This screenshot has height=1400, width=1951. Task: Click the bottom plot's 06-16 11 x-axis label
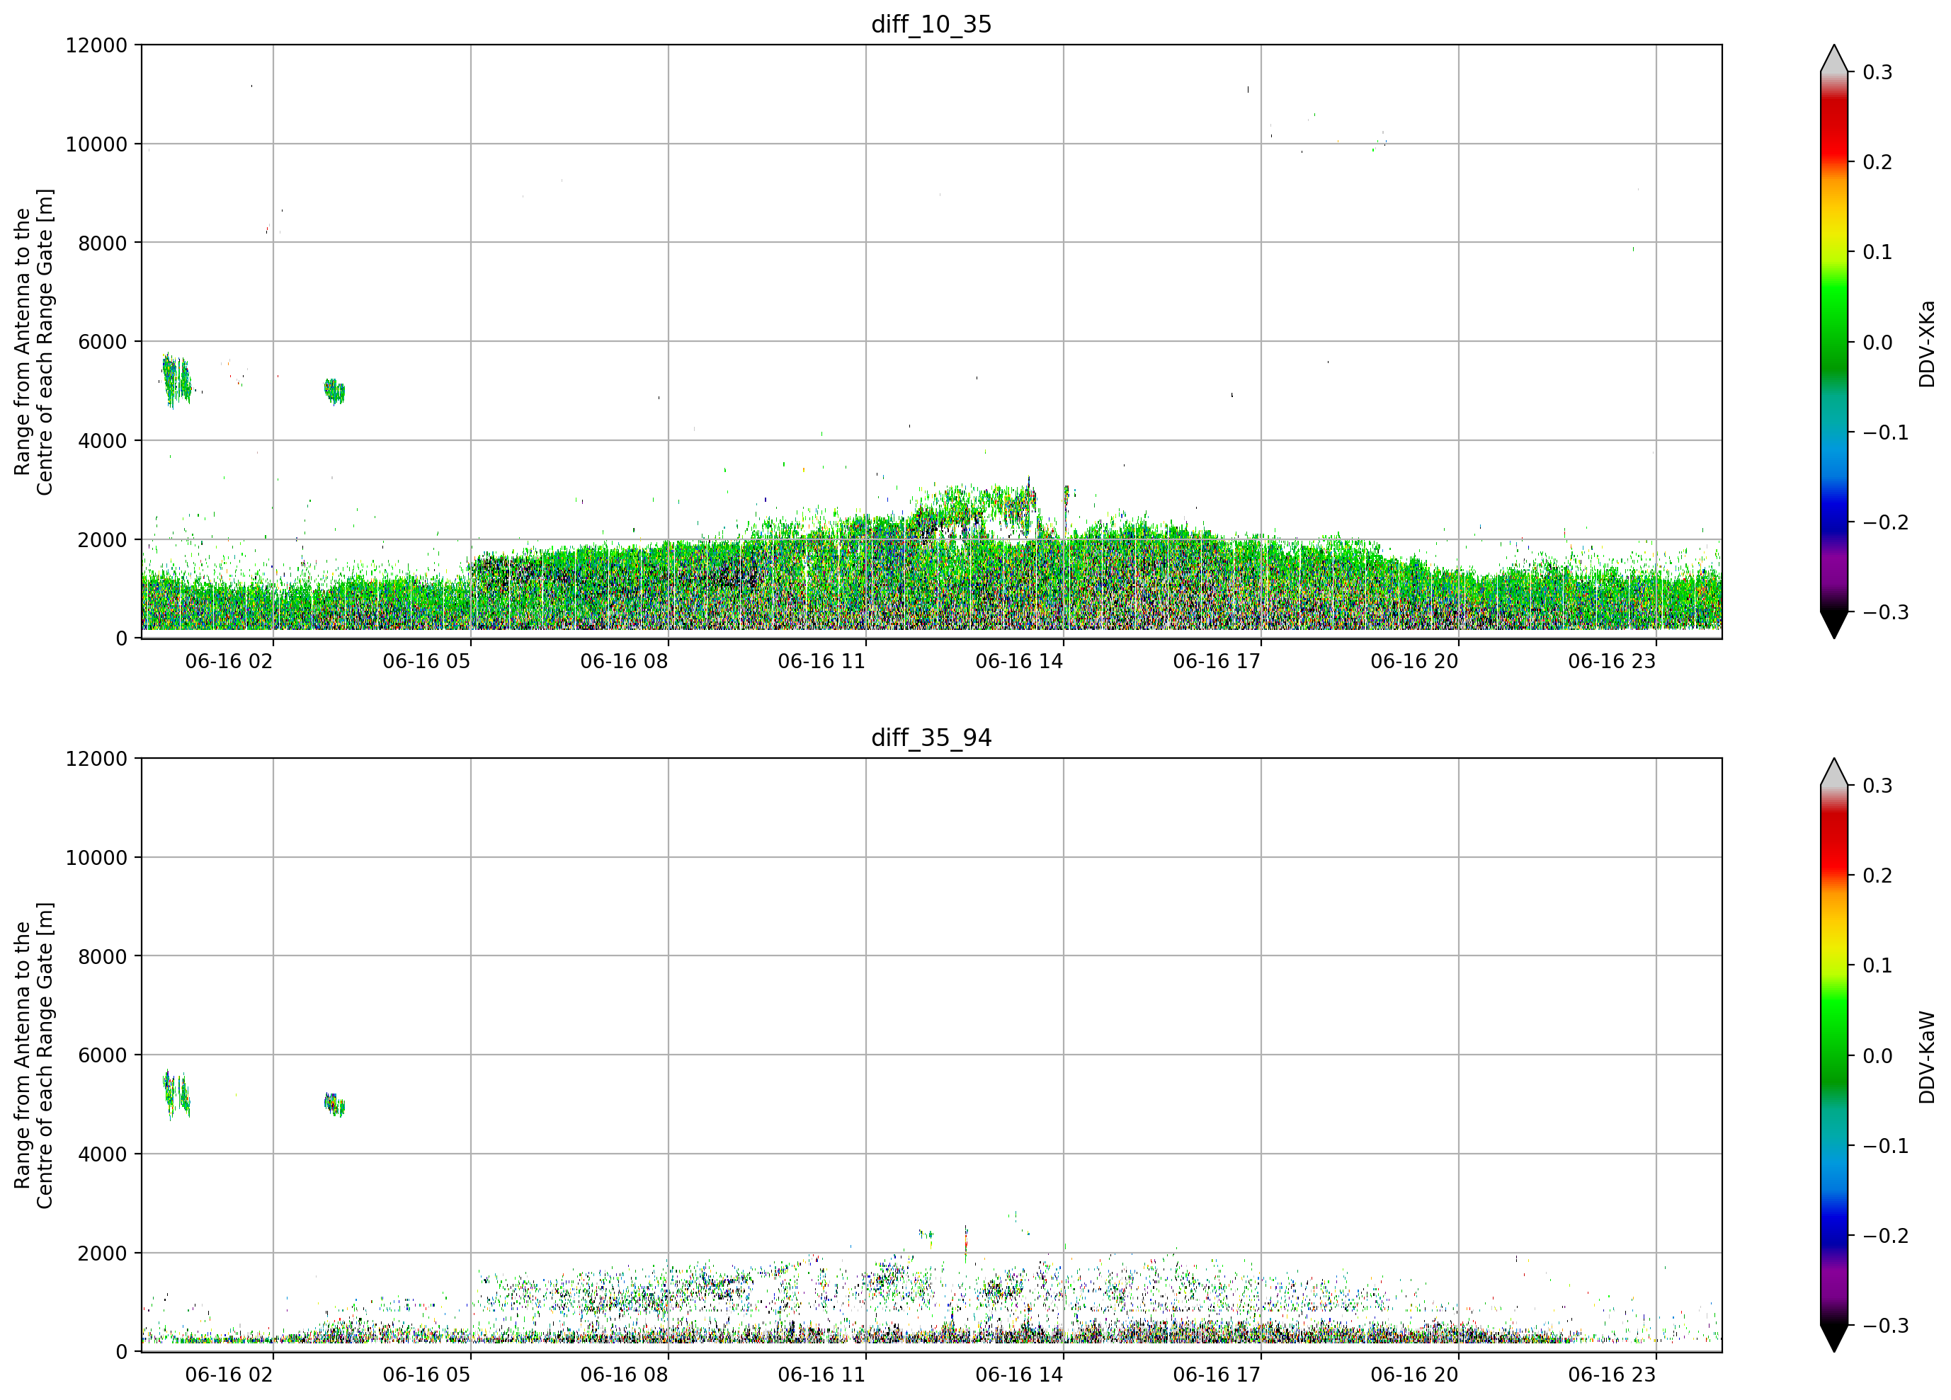tap(821, 1375)
